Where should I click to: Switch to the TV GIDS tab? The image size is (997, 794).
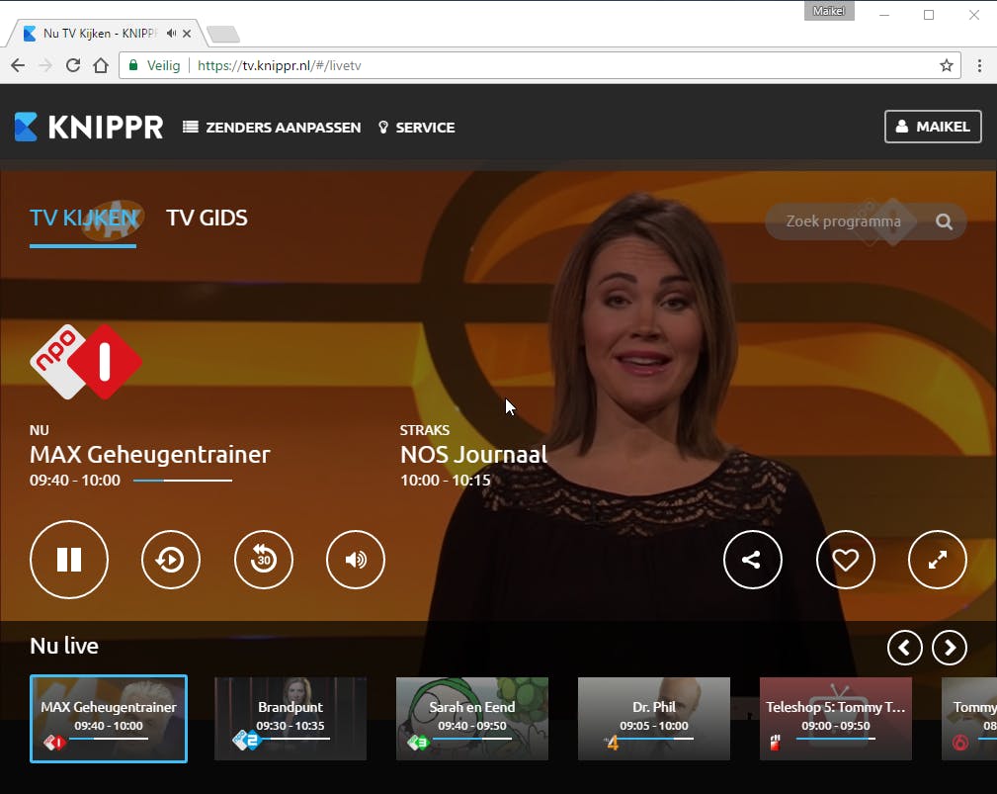tap(207, 218)
